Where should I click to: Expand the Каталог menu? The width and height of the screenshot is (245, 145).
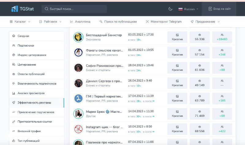20,22
